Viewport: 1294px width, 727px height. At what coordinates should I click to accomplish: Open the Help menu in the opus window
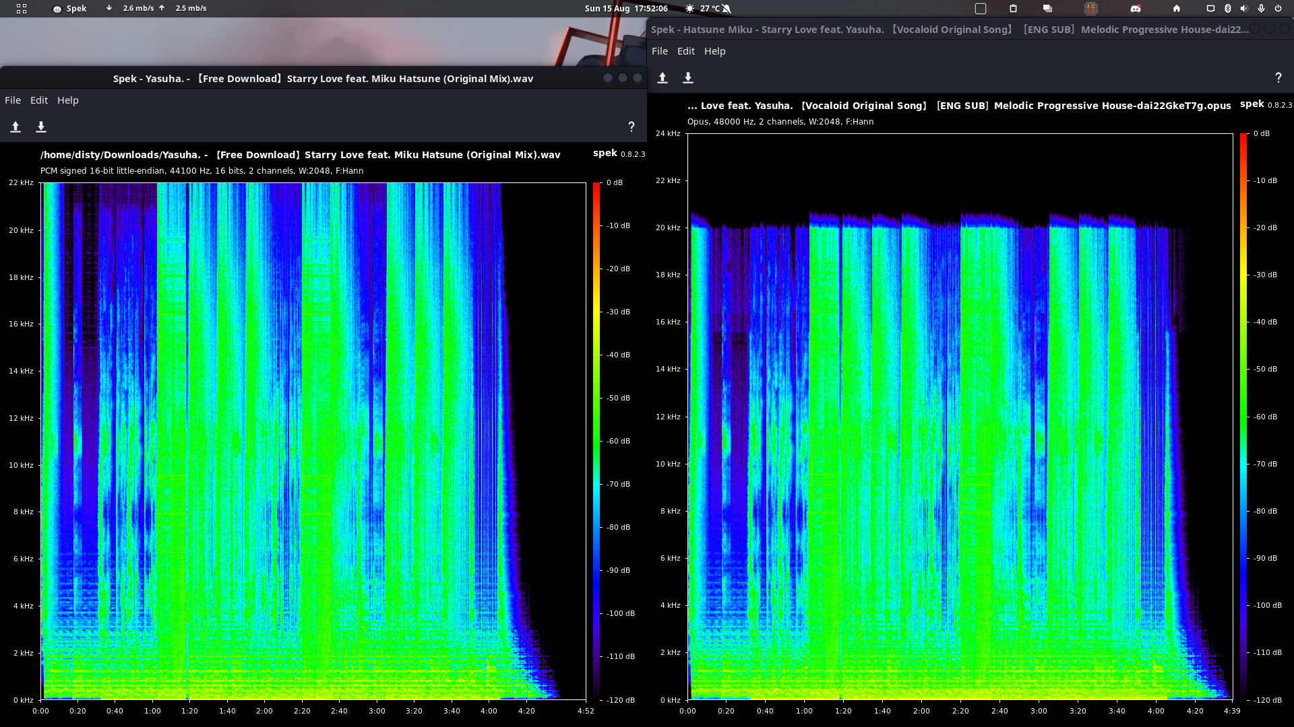coord(715,51)
